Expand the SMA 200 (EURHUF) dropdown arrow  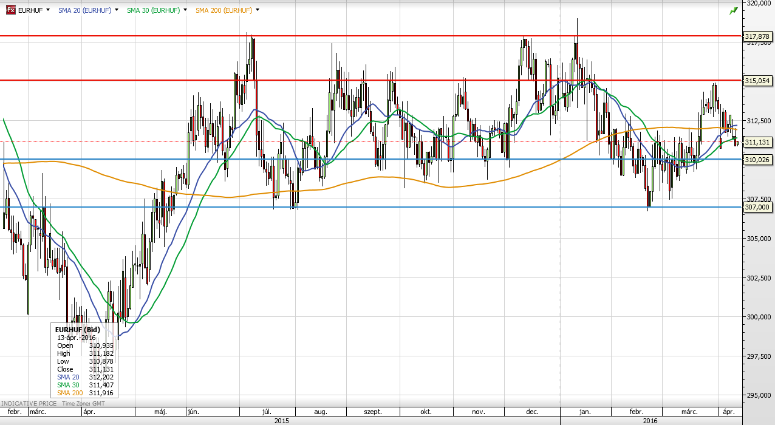tap(258, 10)
